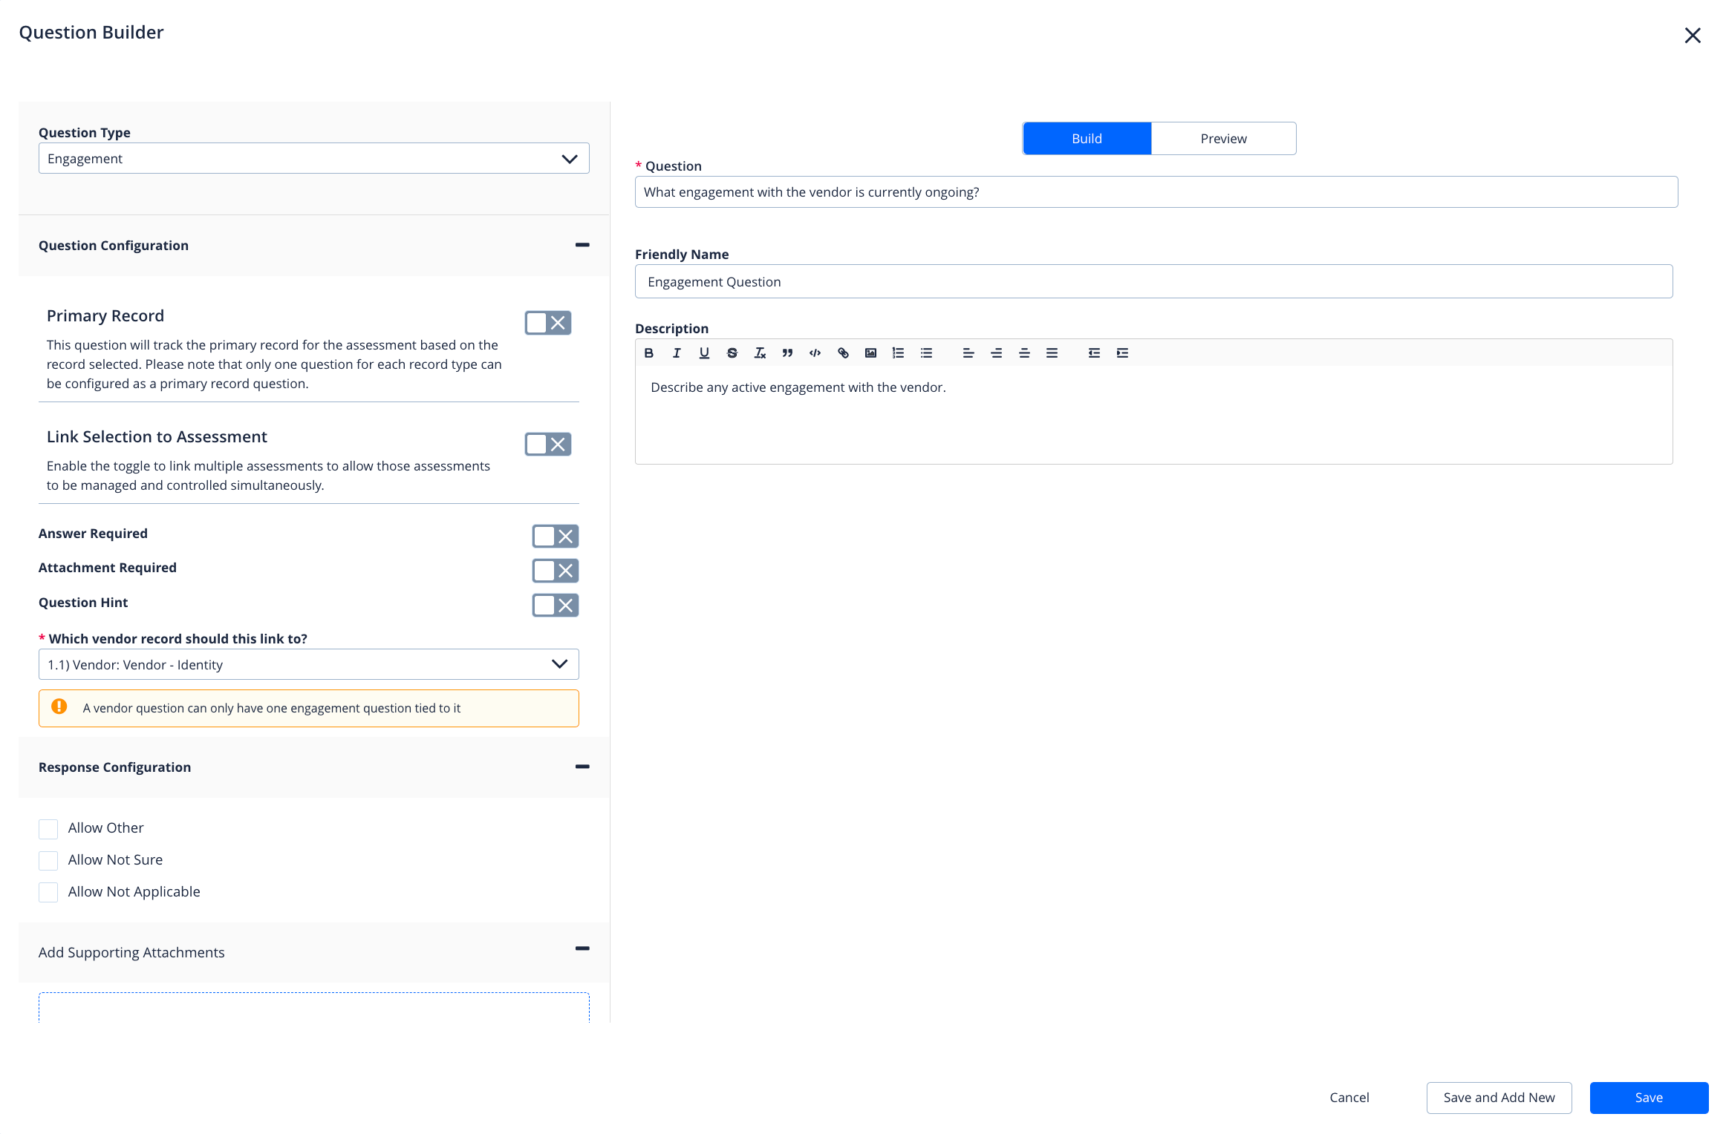This screenshot has height=1134, width=1726.
Task: Insert an image into the description
Action: pos(870,353)
